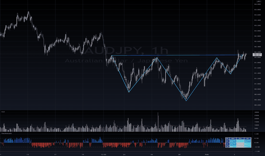
Task: Click the MAs header in ratings table
Action: (x=233, y=138)
